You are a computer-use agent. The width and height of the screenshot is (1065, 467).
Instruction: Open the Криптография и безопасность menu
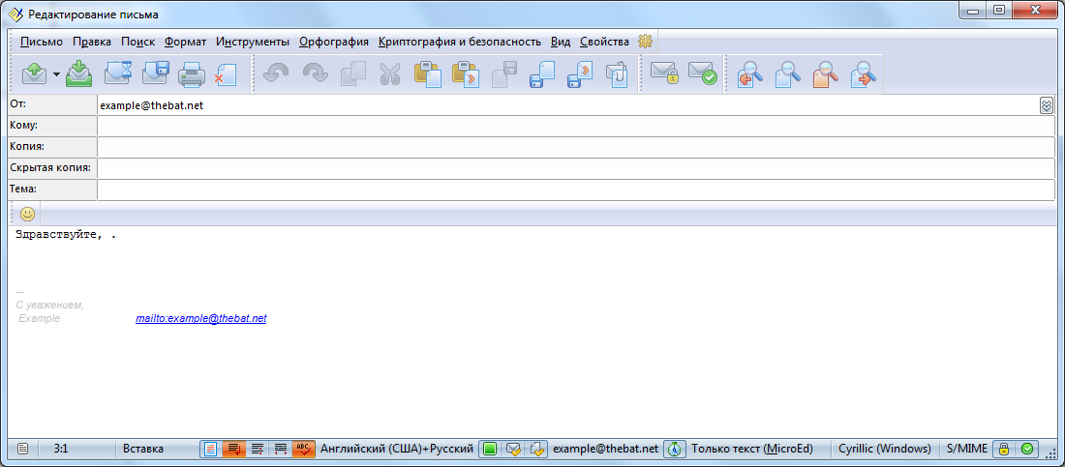tap(460, 43)
